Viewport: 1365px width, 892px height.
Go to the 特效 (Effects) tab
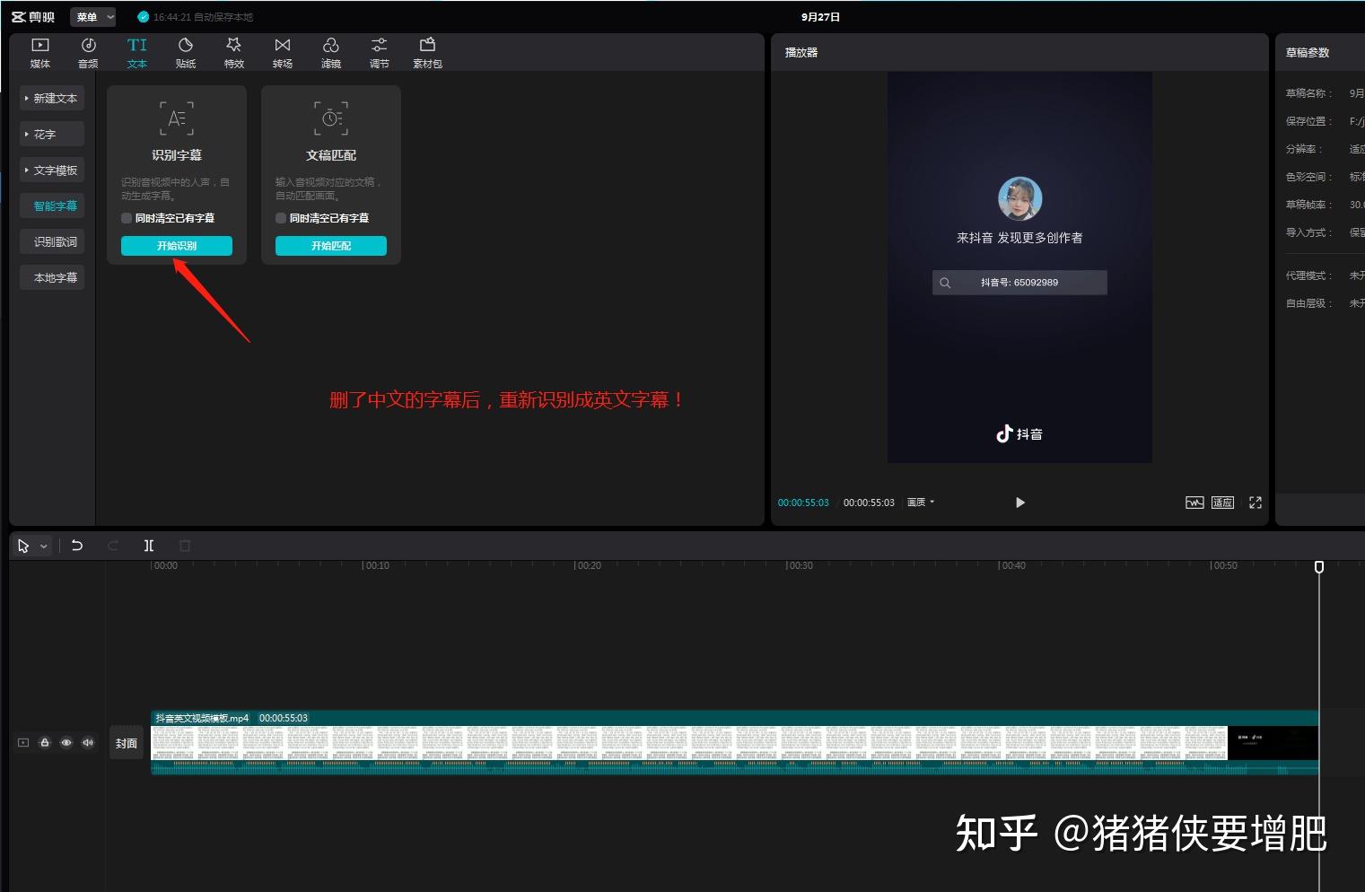tap(234, 53)
